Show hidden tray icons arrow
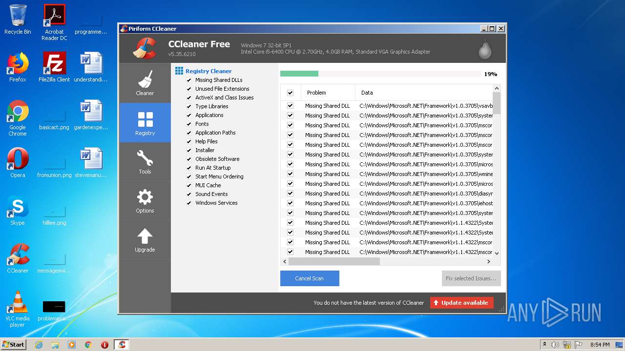 [544, 345]
